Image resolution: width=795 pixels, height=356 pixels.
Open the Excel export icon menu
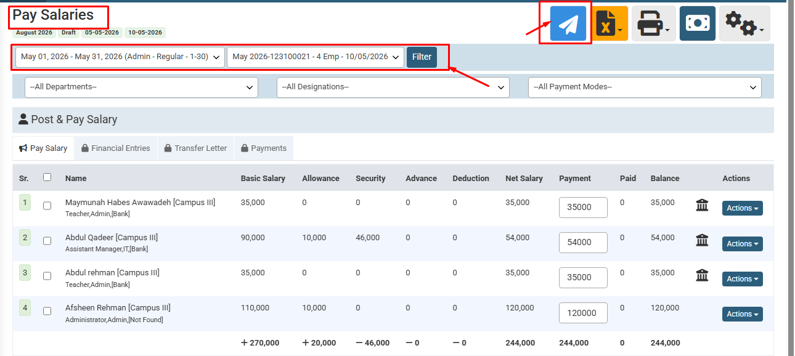click(610, 23)
